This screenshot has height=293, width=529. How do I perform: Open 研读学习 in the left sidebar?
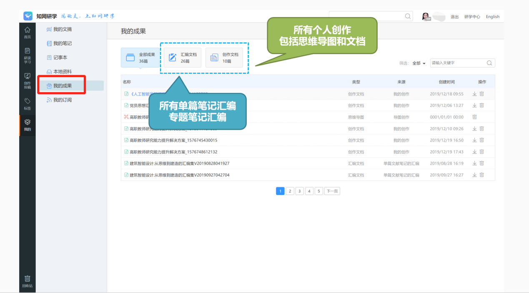pyautogui.click(x=27, y=55)
